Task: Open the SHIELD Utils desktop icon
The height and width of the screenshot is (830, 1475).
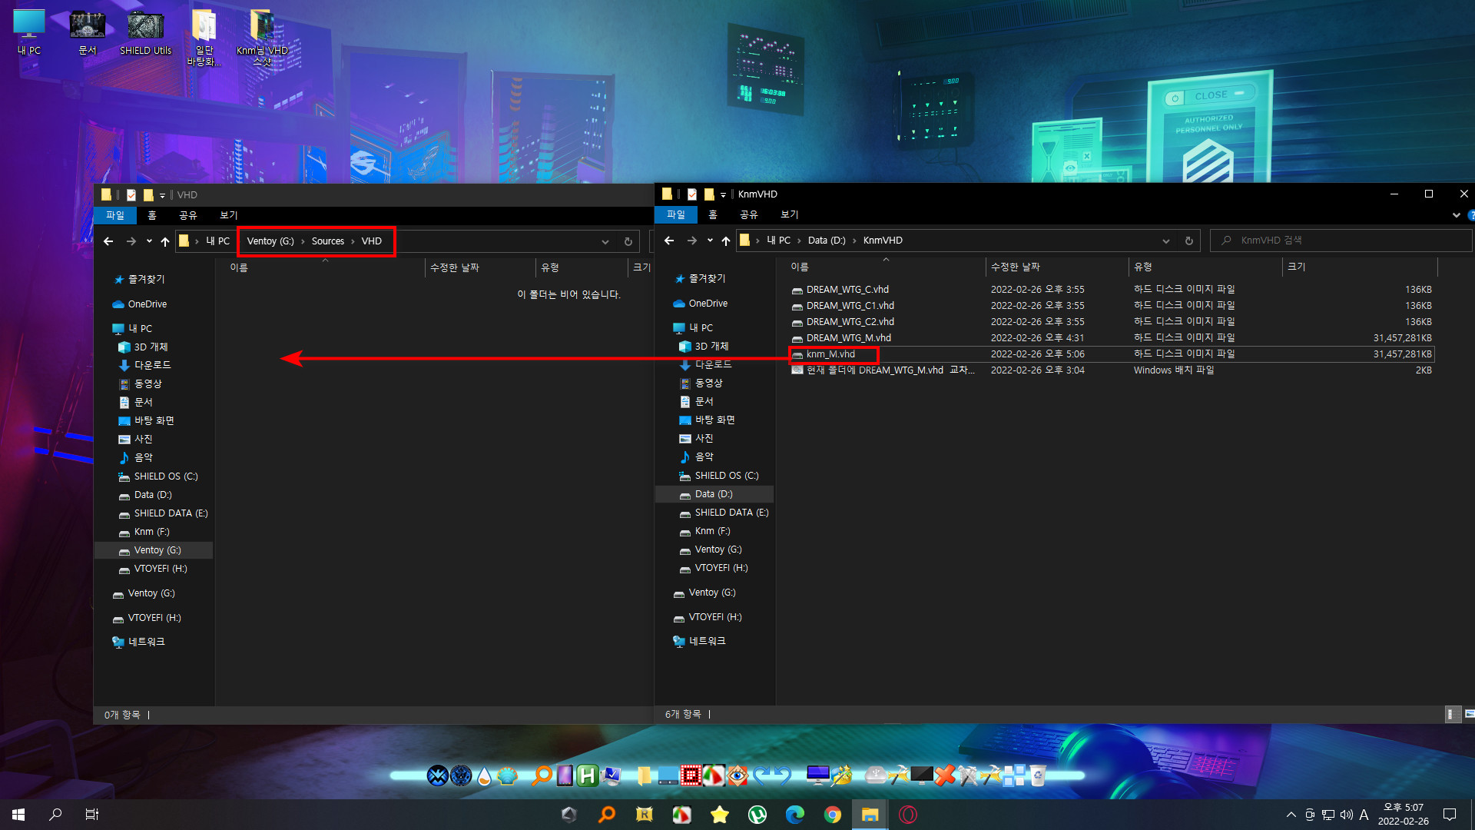Action: [145, 32]
